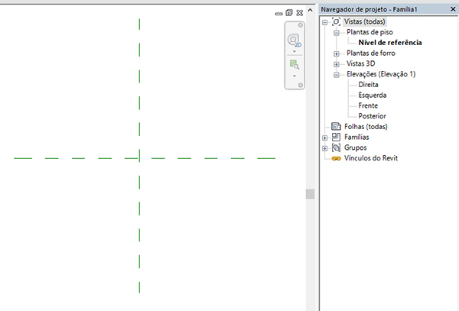This screenshot has width=459, height=311.
Task: Close the Navegador de projeto panel
Action: (x=451, y=8)
